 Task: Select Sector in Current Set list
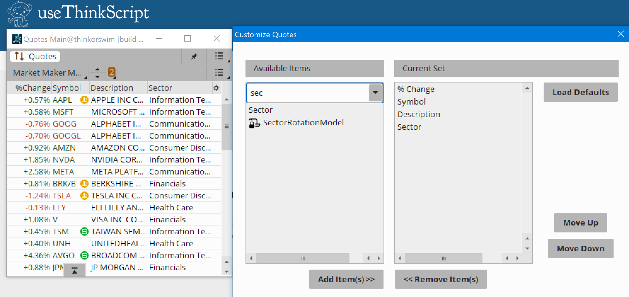pyautogui.click(x=409, y=127)
